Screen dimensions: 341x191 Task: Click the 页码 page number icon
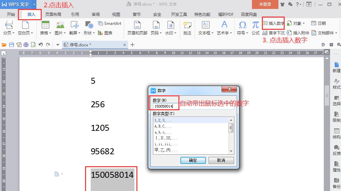click(x=156, y=25)
